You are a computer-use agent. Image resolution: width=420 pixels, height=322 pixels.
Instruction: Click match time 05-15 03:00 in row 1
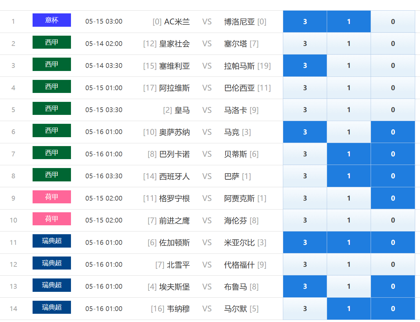click(104, 22)
